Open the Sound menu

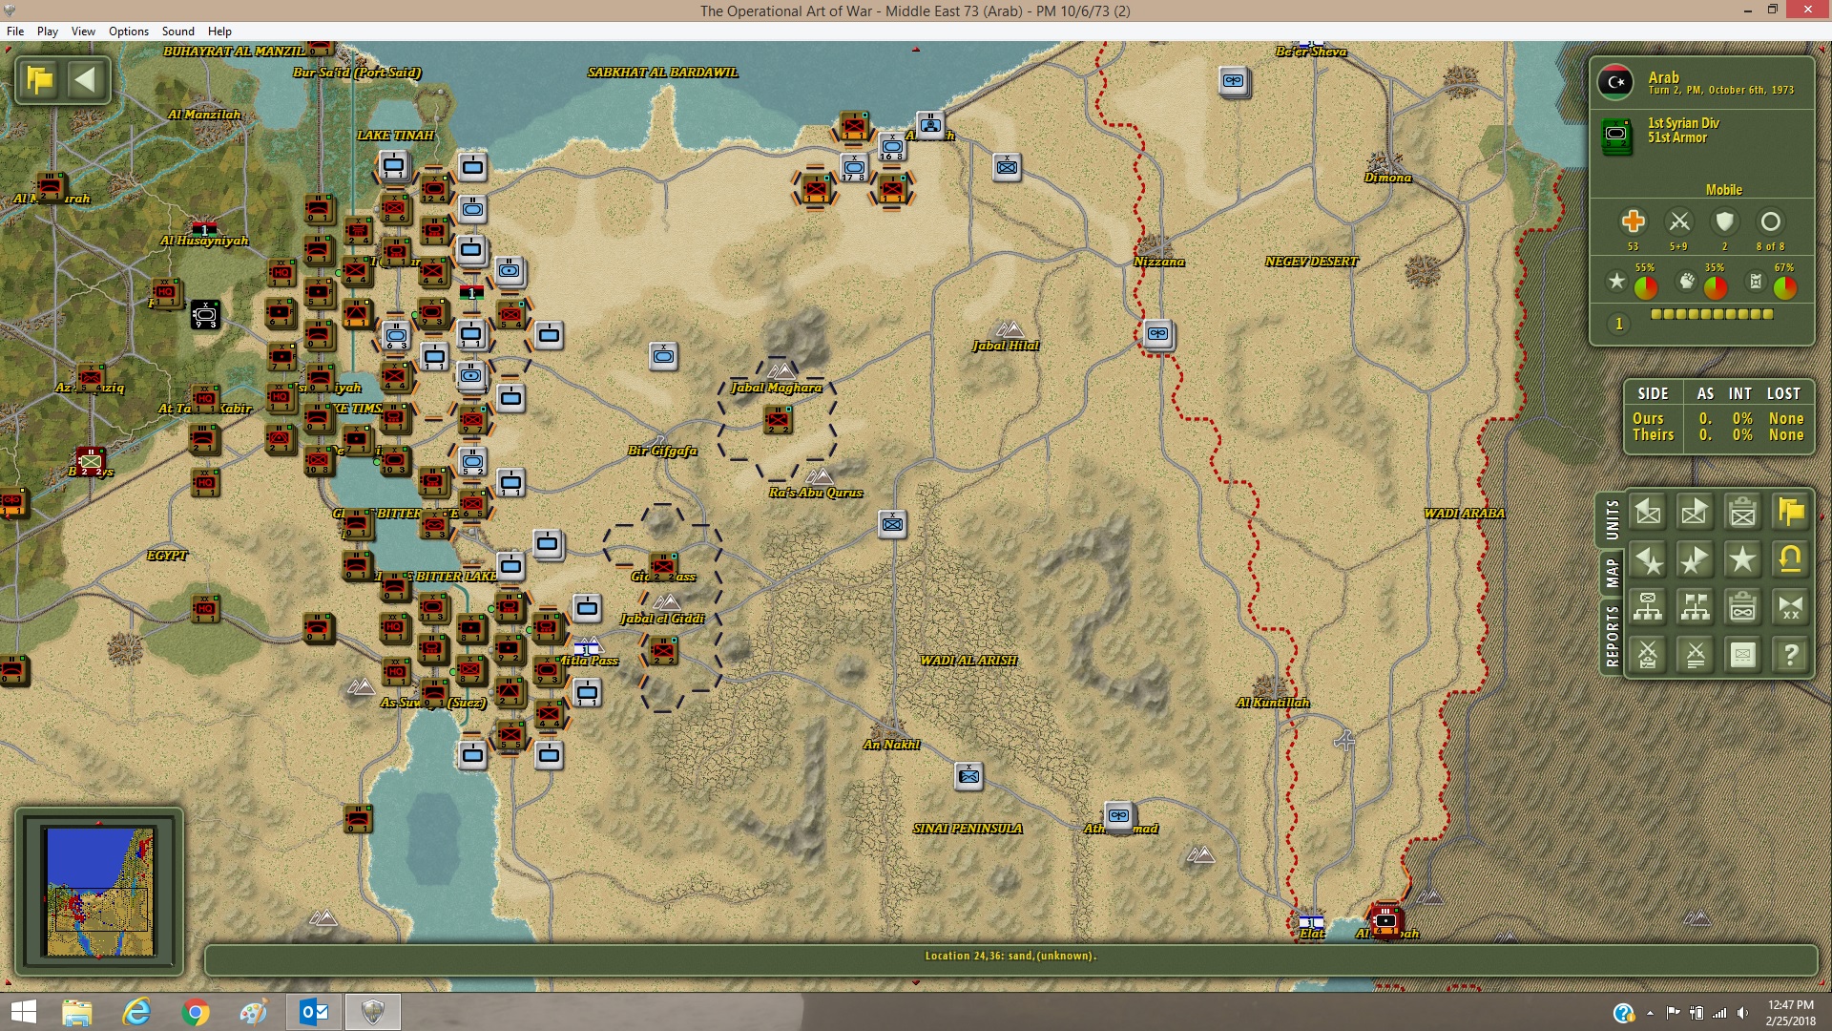[x=177, y=32]
